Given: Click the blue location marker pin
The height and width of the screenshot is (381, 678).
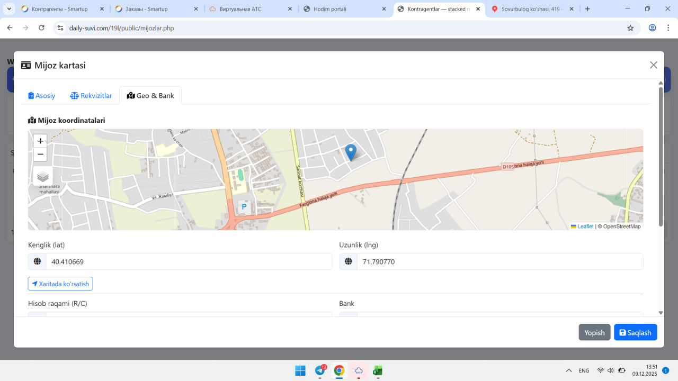Looking at the screenshot, I should point(351,152).
